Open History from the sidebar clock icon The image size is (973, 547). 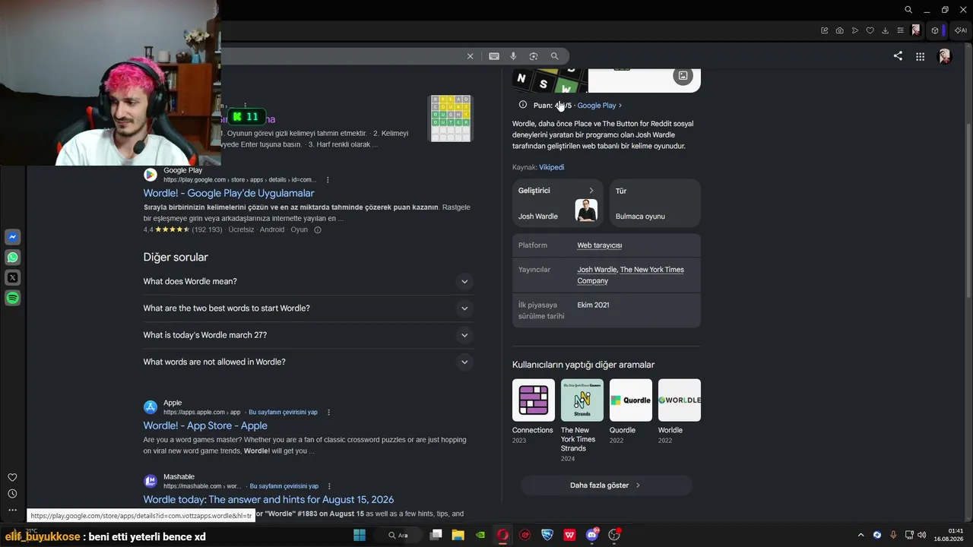[12, 494]
